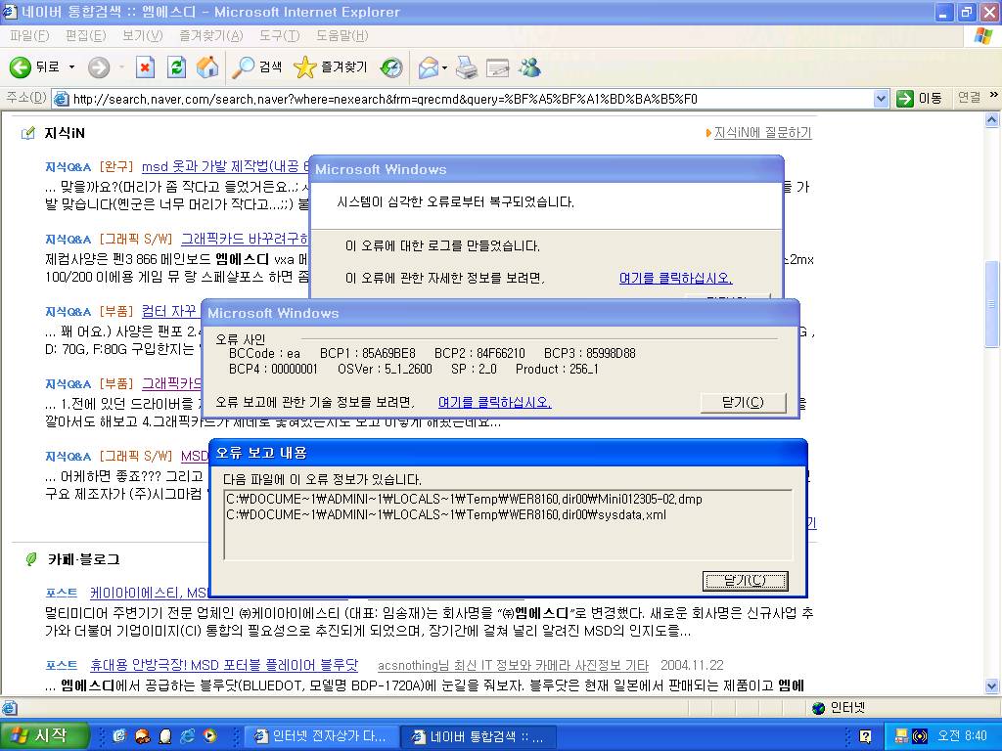
Task: Go to the Home page icon
Action: [x=207, y=67]
